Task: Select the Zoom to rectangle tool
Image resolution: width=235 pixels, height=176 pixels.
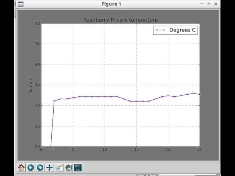Action: pos(59,168)
